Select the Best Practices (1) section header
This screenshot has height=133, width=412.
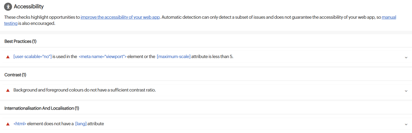[20, 41]
